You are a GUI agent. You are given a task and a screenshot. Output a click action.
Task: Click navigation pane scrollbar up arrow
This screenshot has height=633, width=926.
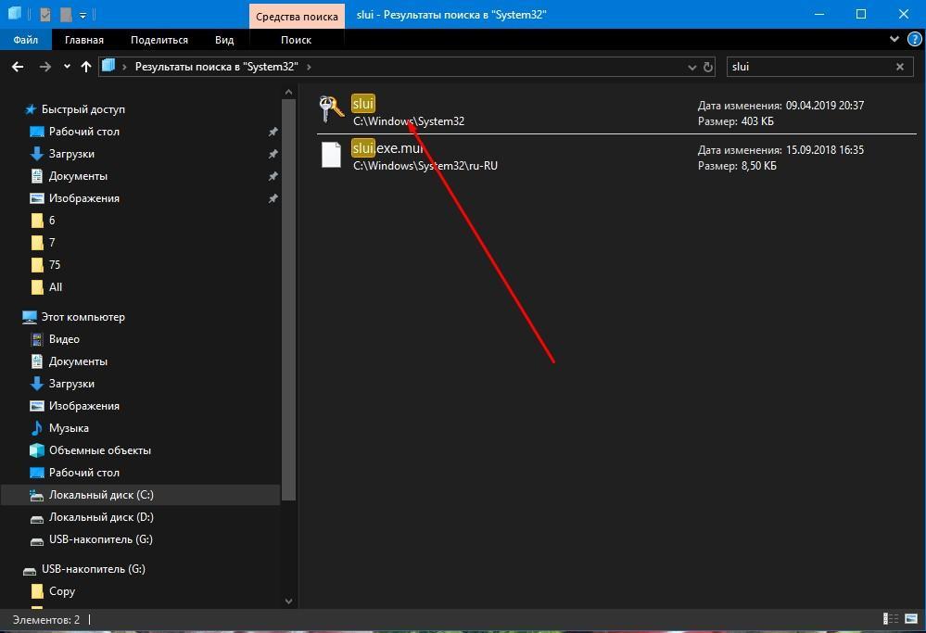[x=288, y=92]
